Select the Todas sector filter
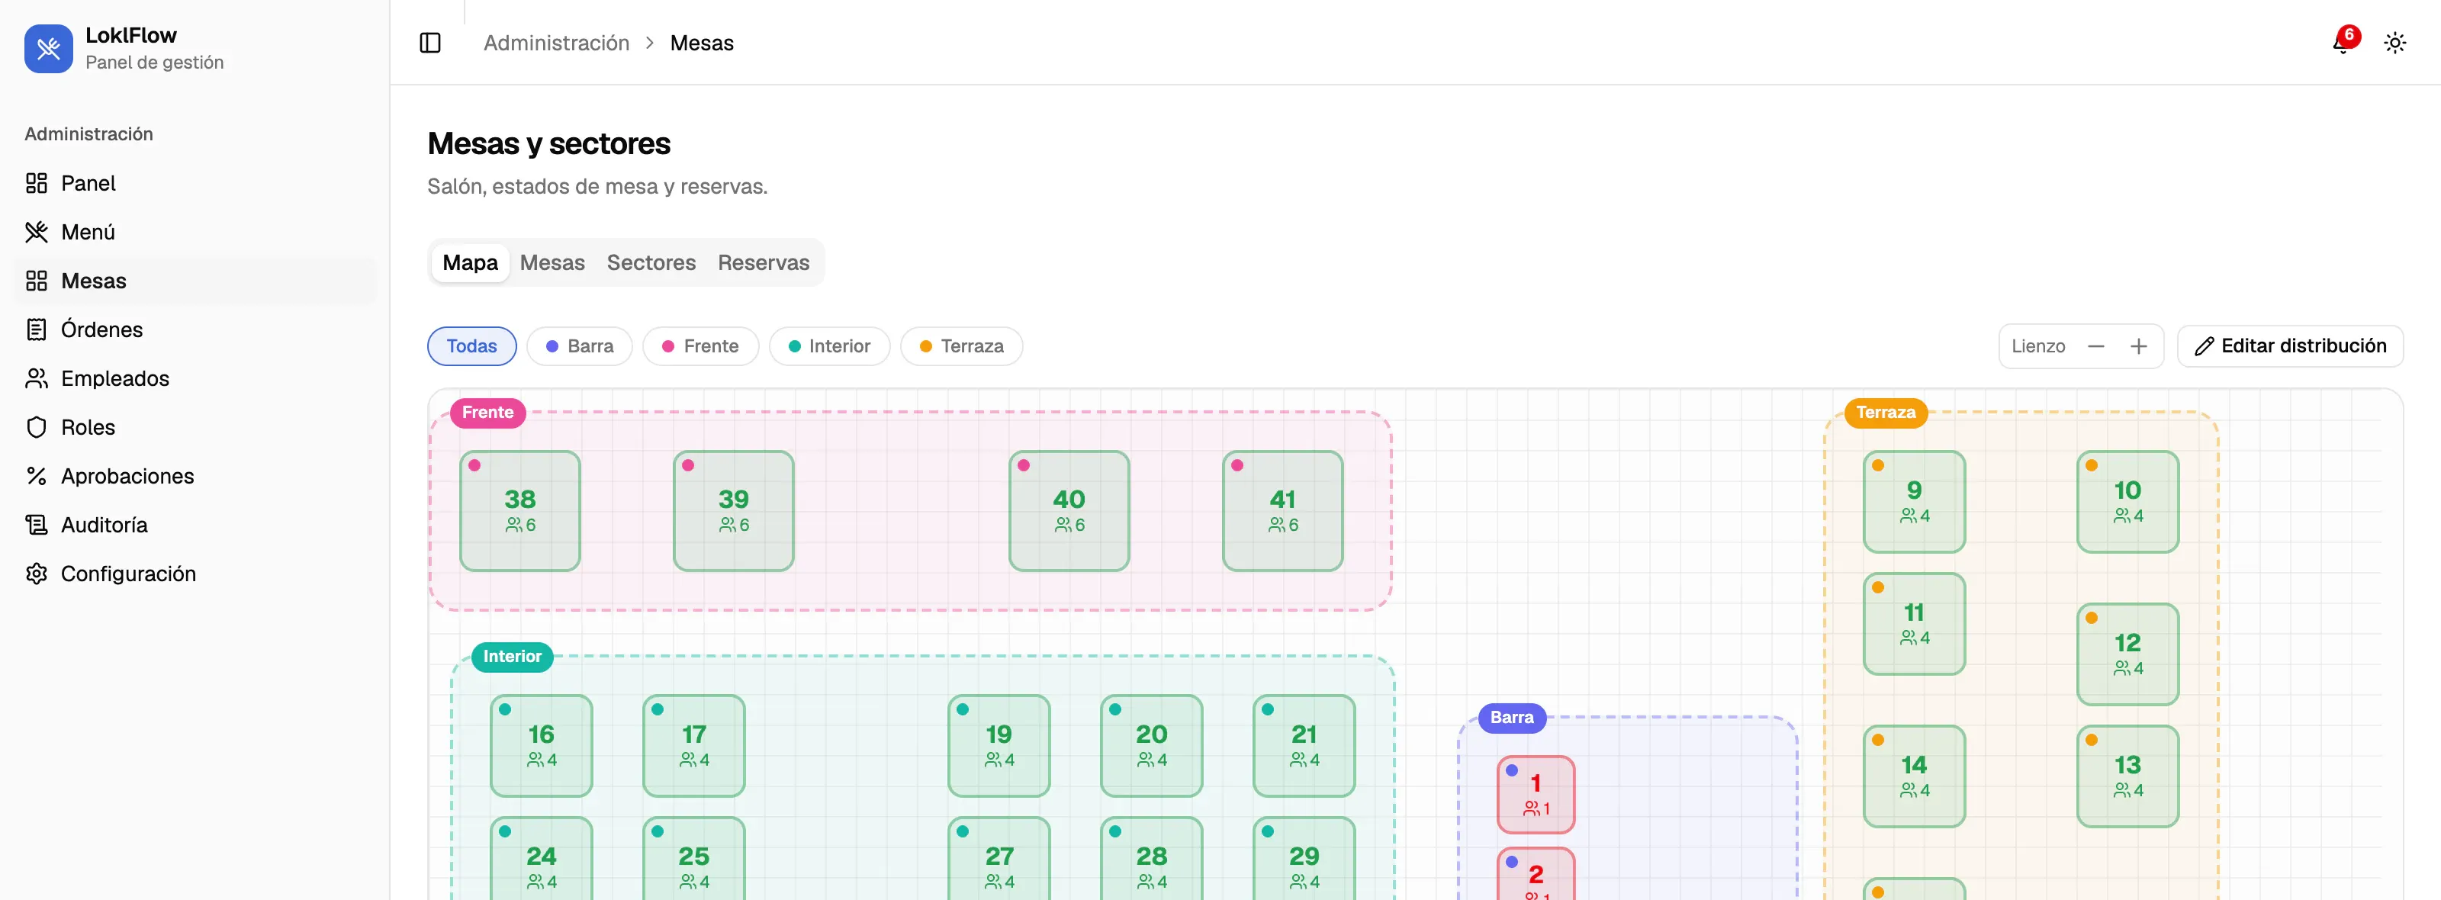 (472, 346)
